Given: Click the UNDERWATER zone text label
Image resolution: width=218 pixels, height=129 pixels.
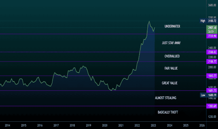Looking at the screenshot, I should [172, 26].
